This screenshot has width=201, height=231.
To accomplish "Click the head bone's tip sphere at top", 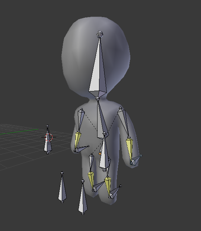I will click(x=100, y=34).
